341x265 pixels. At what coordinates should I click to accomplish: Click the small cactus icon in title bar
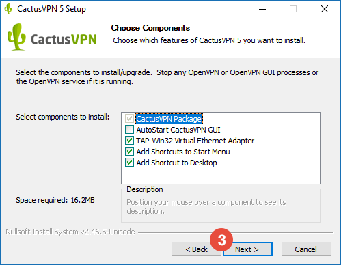click(8, 9)
